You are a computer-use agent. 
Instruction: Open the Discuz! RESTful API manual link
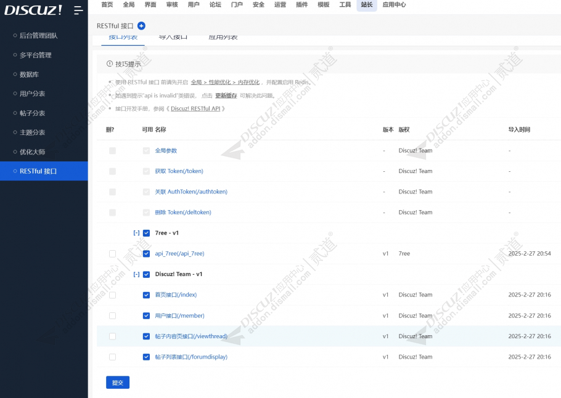click(195, 108)
